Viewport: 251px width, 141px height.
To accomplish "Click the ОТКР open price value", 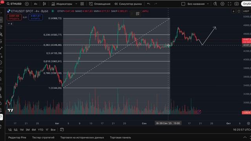I will pos(69,11).
